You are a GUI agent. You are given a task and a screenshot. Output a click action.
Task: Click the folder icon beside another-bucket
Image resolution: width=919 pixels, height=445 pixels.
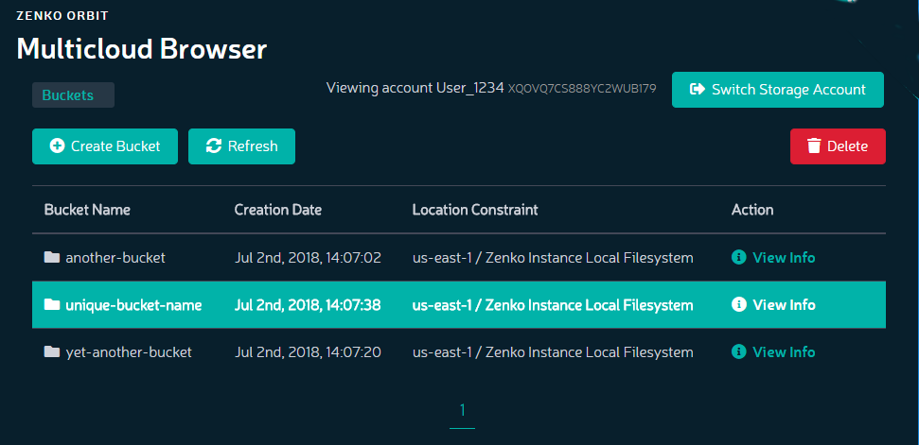click(52, 257)
